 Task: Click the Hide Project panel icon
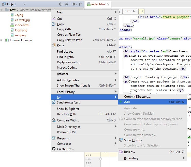point(81,4)
